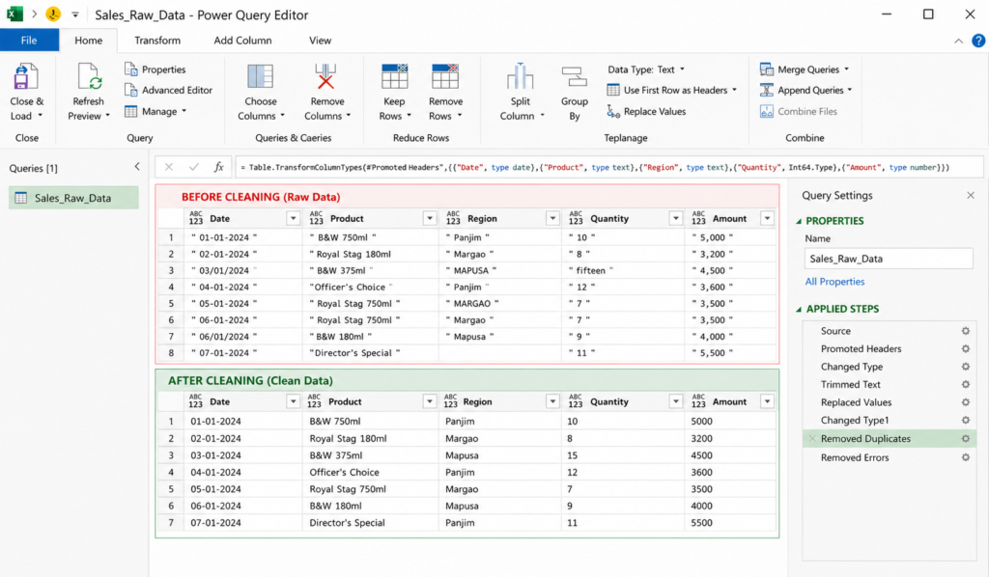
Task: Select clean Amount cell "5500"
Action: (x=730, y=523)
